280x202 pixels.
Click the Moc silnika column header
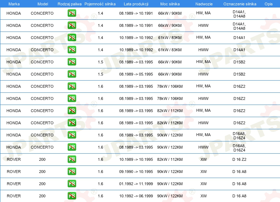(170, 4)
